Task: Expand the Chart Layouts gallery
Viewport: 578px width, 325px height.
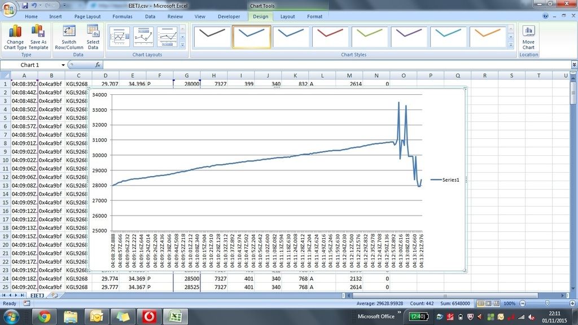Action: click(182, 45)
